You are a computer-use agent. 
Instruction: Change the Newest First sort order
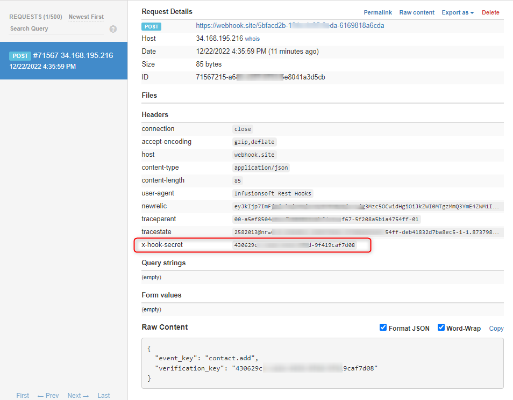point(86,17)
